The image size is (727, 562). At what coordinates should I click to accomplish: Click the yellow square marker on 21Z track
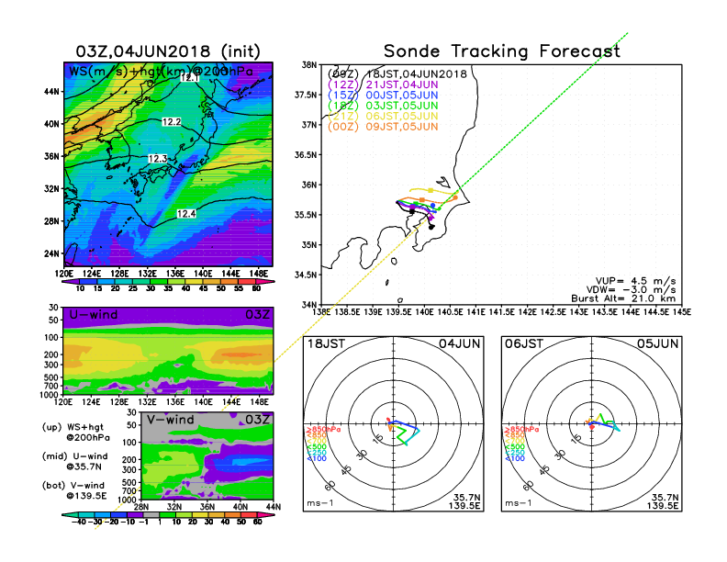click(431, 191)
